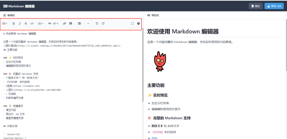This screenshot has height=139, width=287.
Task: Insert an image from toolbar
Action: click(x=71, y=23)
